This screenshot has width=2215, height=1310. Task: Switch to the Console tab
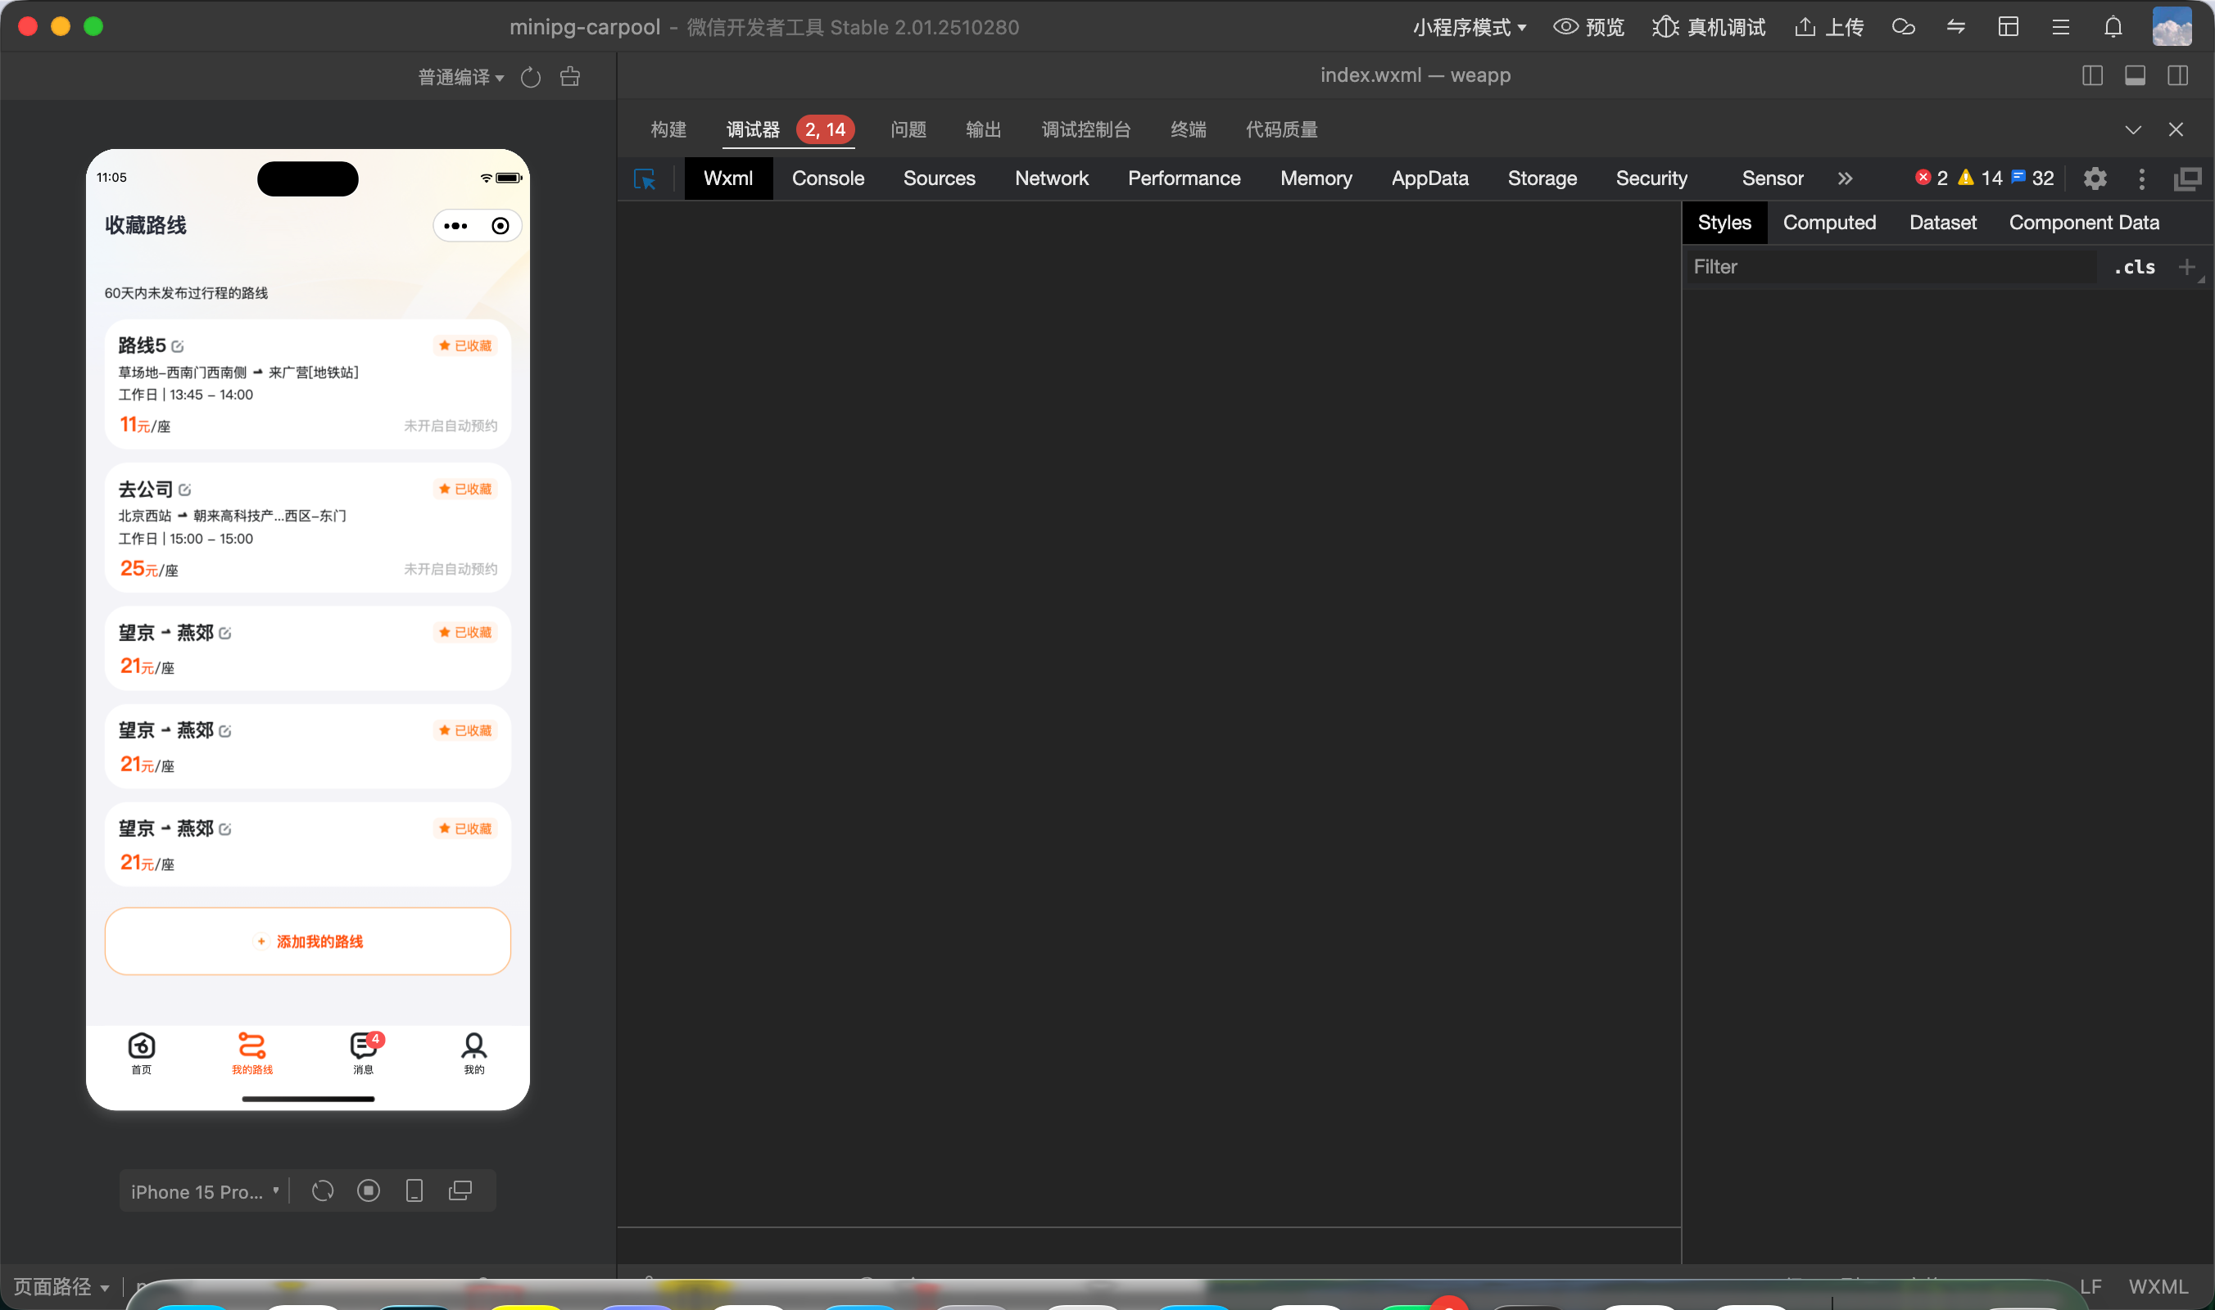(827, 179)
